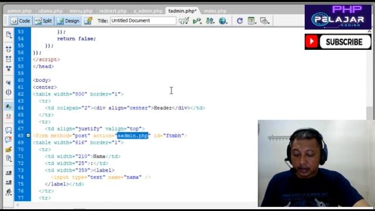
Task: Click the id value "ftmbh" on line 68
Action: (173, 135)
